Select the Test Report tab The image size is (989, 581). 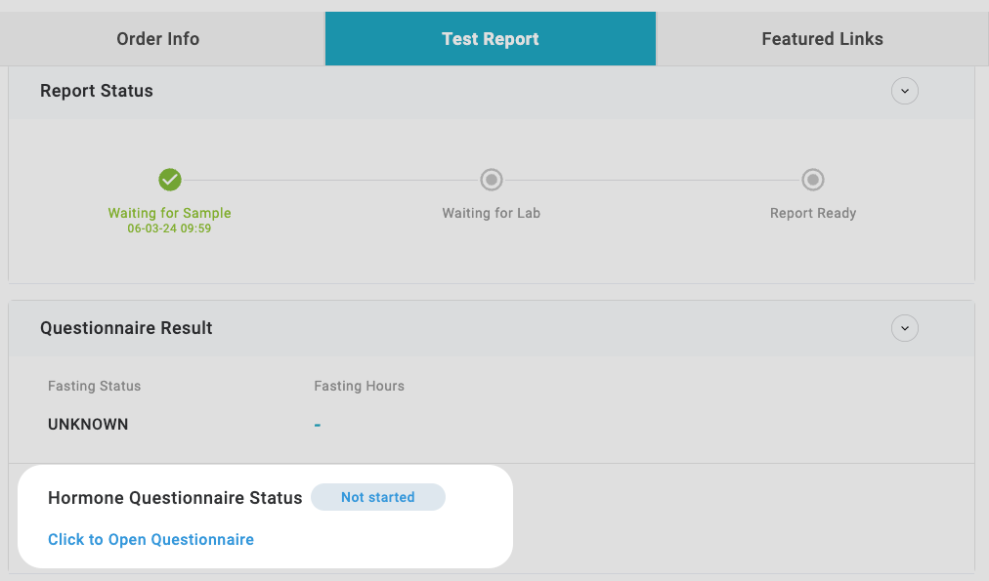tap(490, 39)
